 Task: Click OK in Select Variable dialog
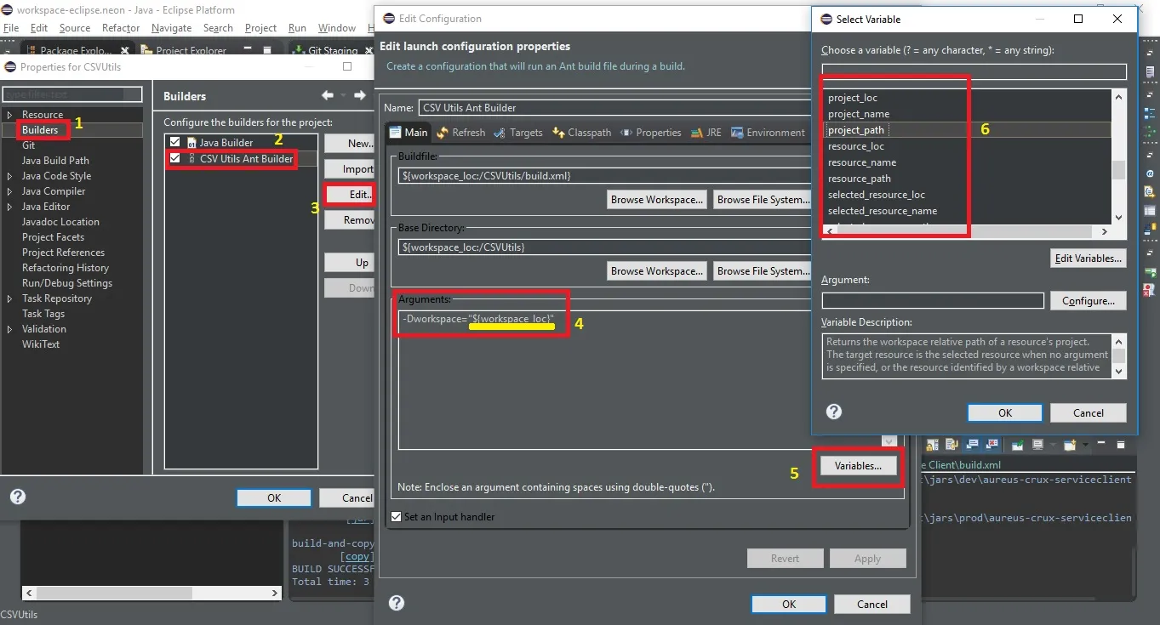1004,412
